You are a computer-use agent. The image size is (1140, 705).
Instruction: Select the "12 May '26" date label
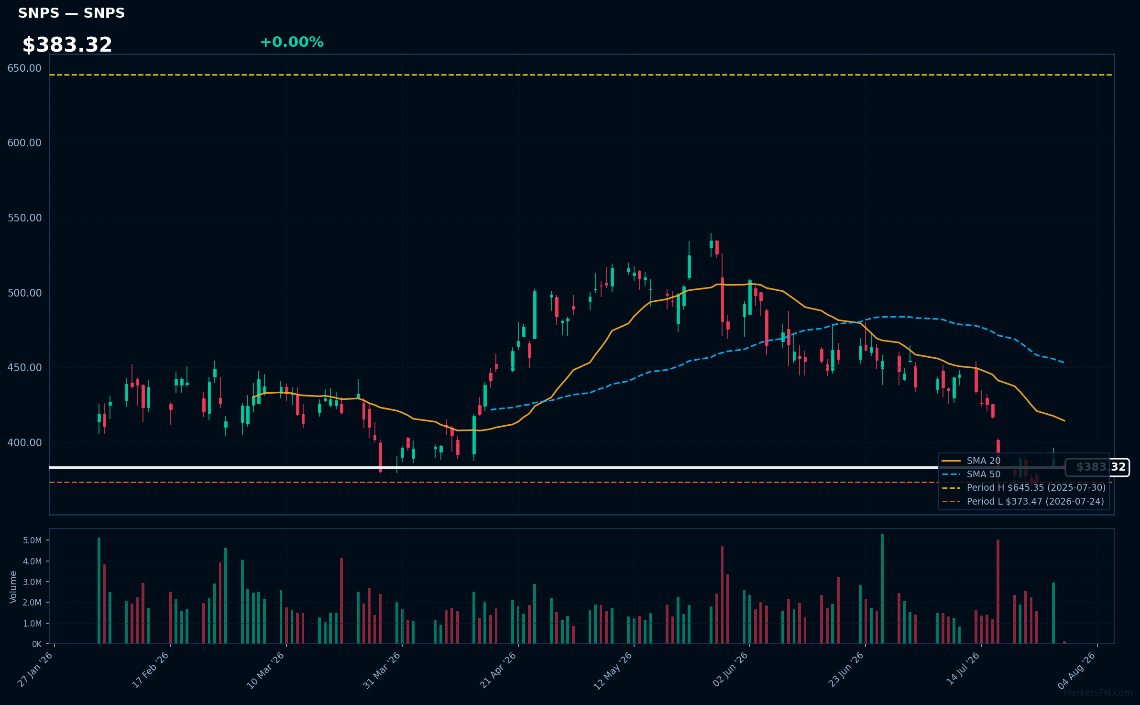pyautogui.click(x=613, y=671)
